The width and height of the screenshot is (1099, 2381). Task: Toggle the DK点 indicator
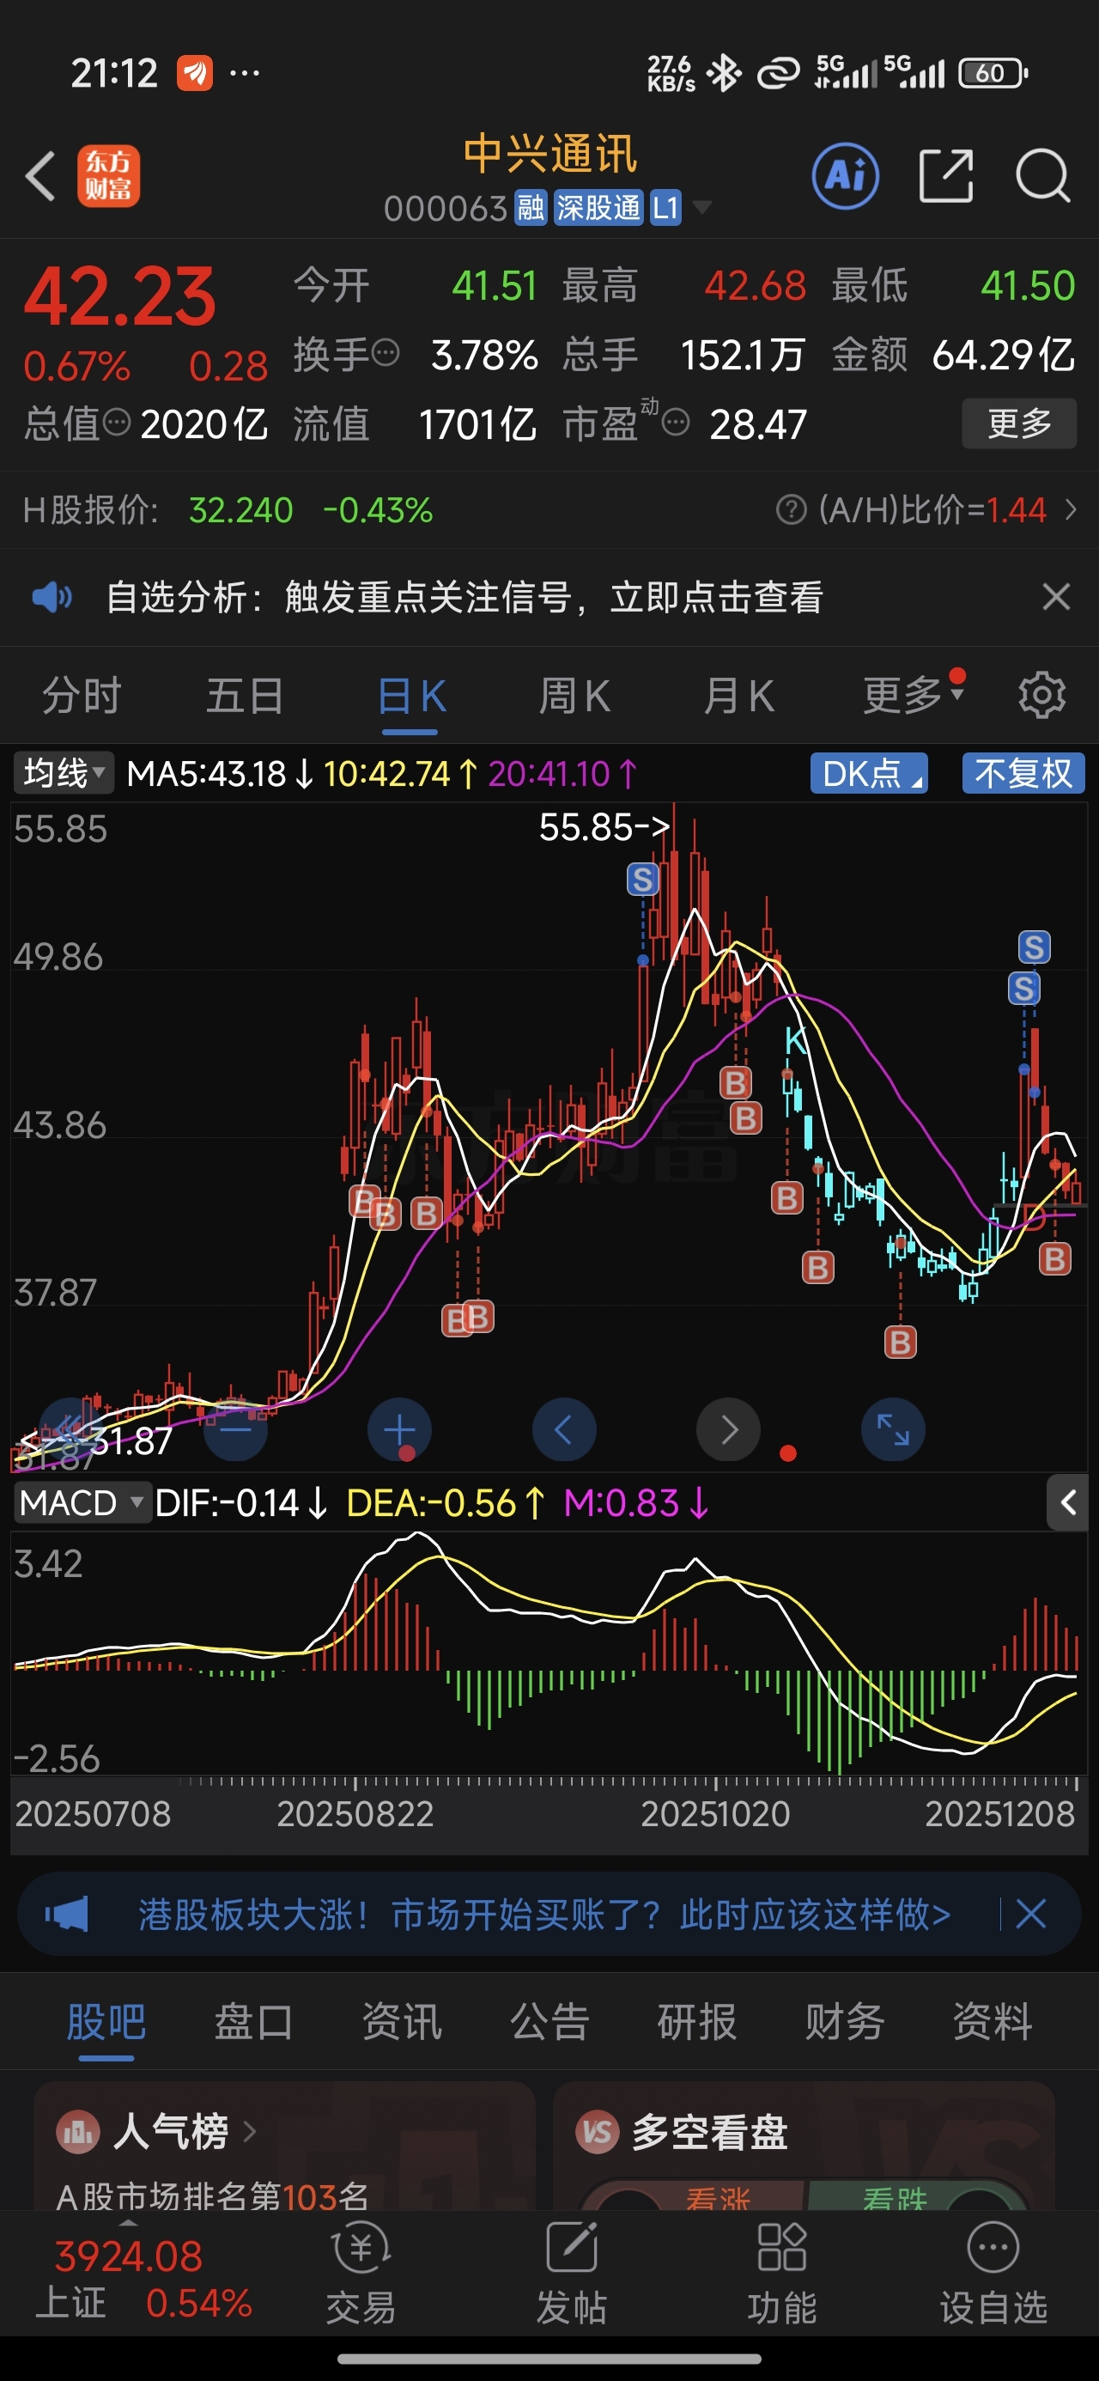(869, 773)
